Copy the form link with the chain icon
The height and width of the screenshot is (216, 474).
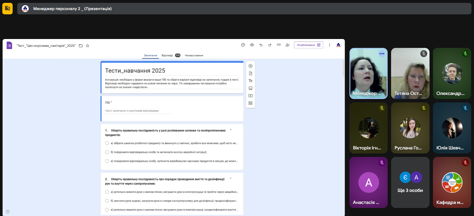279,45
